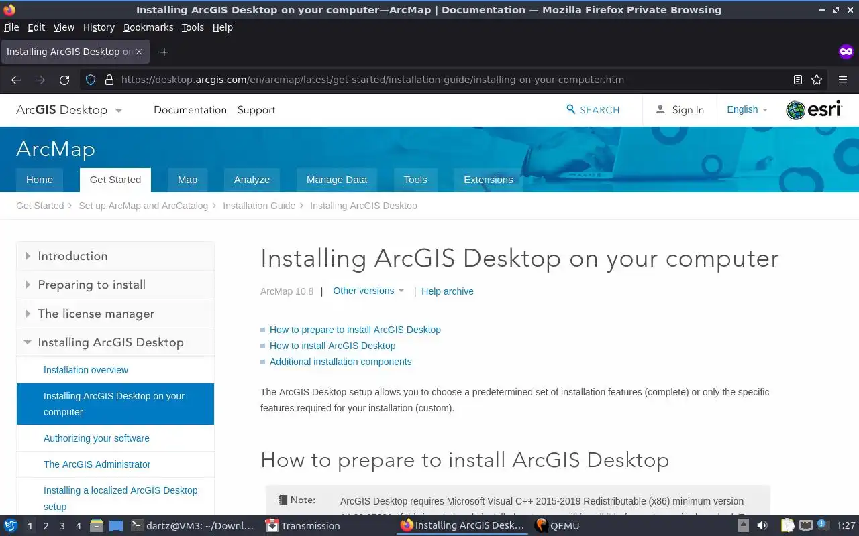Open the LXQt start menu icon
The height and width of the screenshot is (536, 859).
coord(10,526)
